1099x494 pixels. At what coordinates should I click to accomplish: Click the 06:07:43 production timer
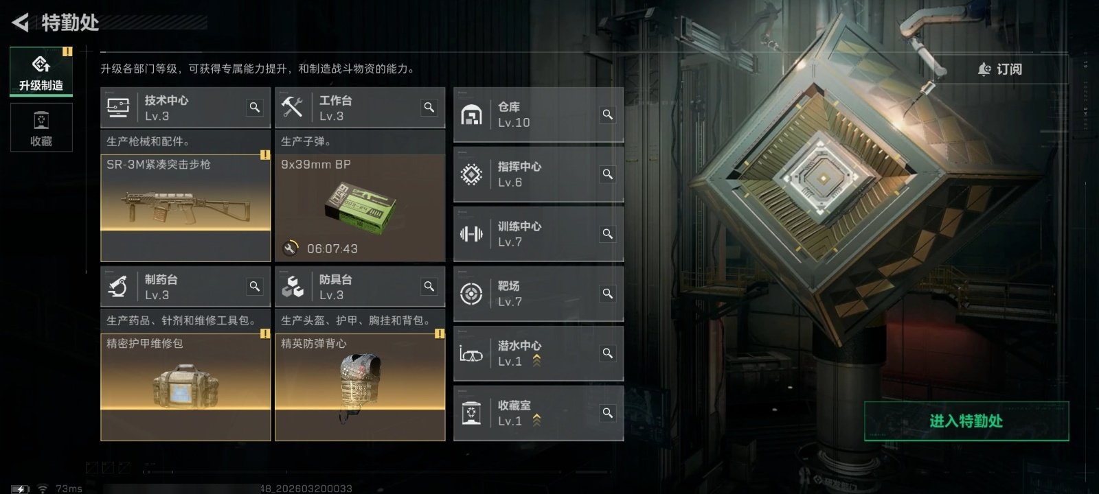(332, 248)
